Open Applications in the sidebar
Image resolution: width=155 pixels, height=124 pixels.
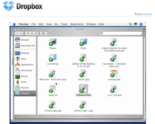(x=25, y=65)
